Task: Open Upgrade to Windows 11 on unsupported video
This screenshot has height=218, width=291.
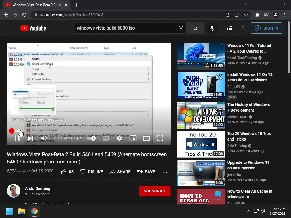Action: [x=248, y=165]
